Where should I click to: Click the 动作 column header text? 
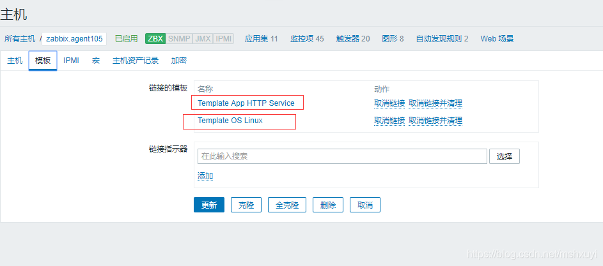(x=382, y=89)
